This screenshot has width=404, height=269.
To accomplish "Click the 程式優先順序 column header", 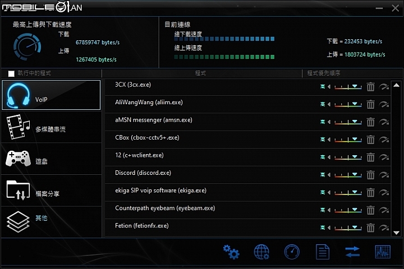I will coord(324,73).
